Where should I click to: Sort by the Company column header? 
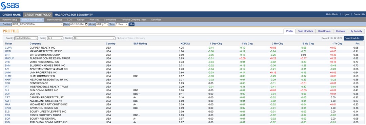[35, 44]
